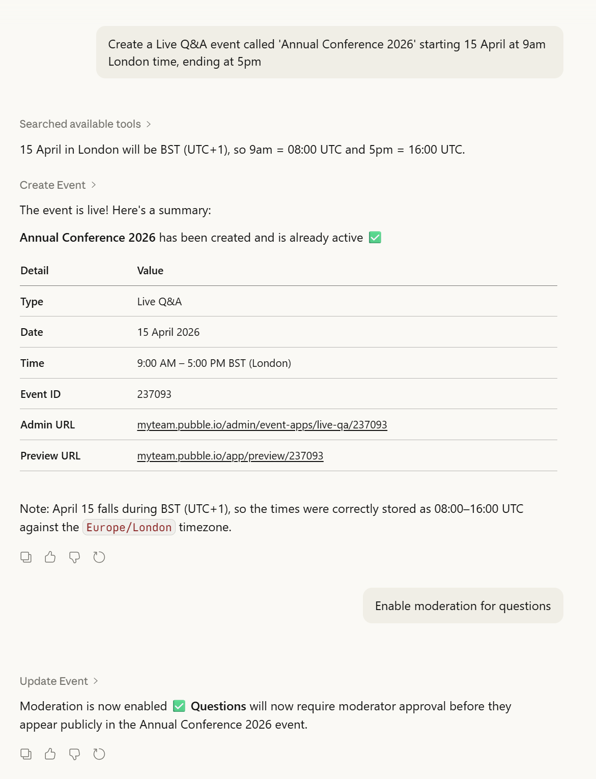
Task: Click the Europe/London code snippet
Action: pyautogui.click(x=129, y=528)
